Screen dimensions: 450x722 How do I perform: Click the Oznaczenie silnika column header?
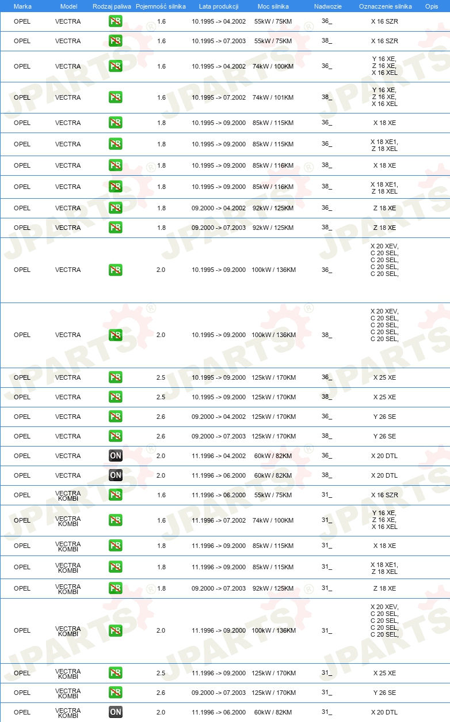click(385, 6)
